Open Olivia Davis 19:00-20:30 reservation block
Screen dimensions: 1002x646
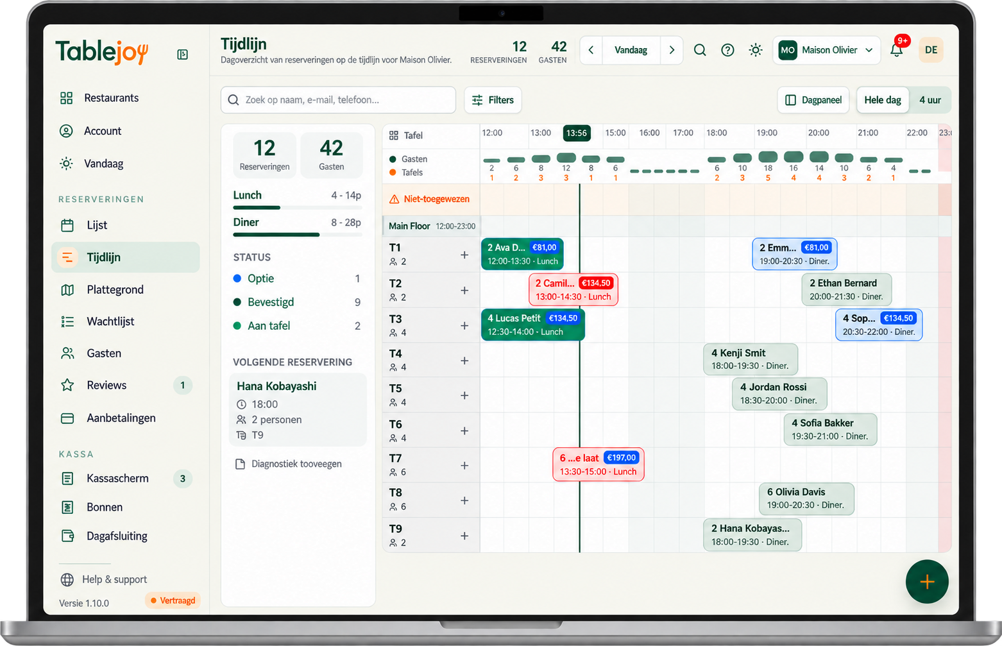tap(806, 498)
